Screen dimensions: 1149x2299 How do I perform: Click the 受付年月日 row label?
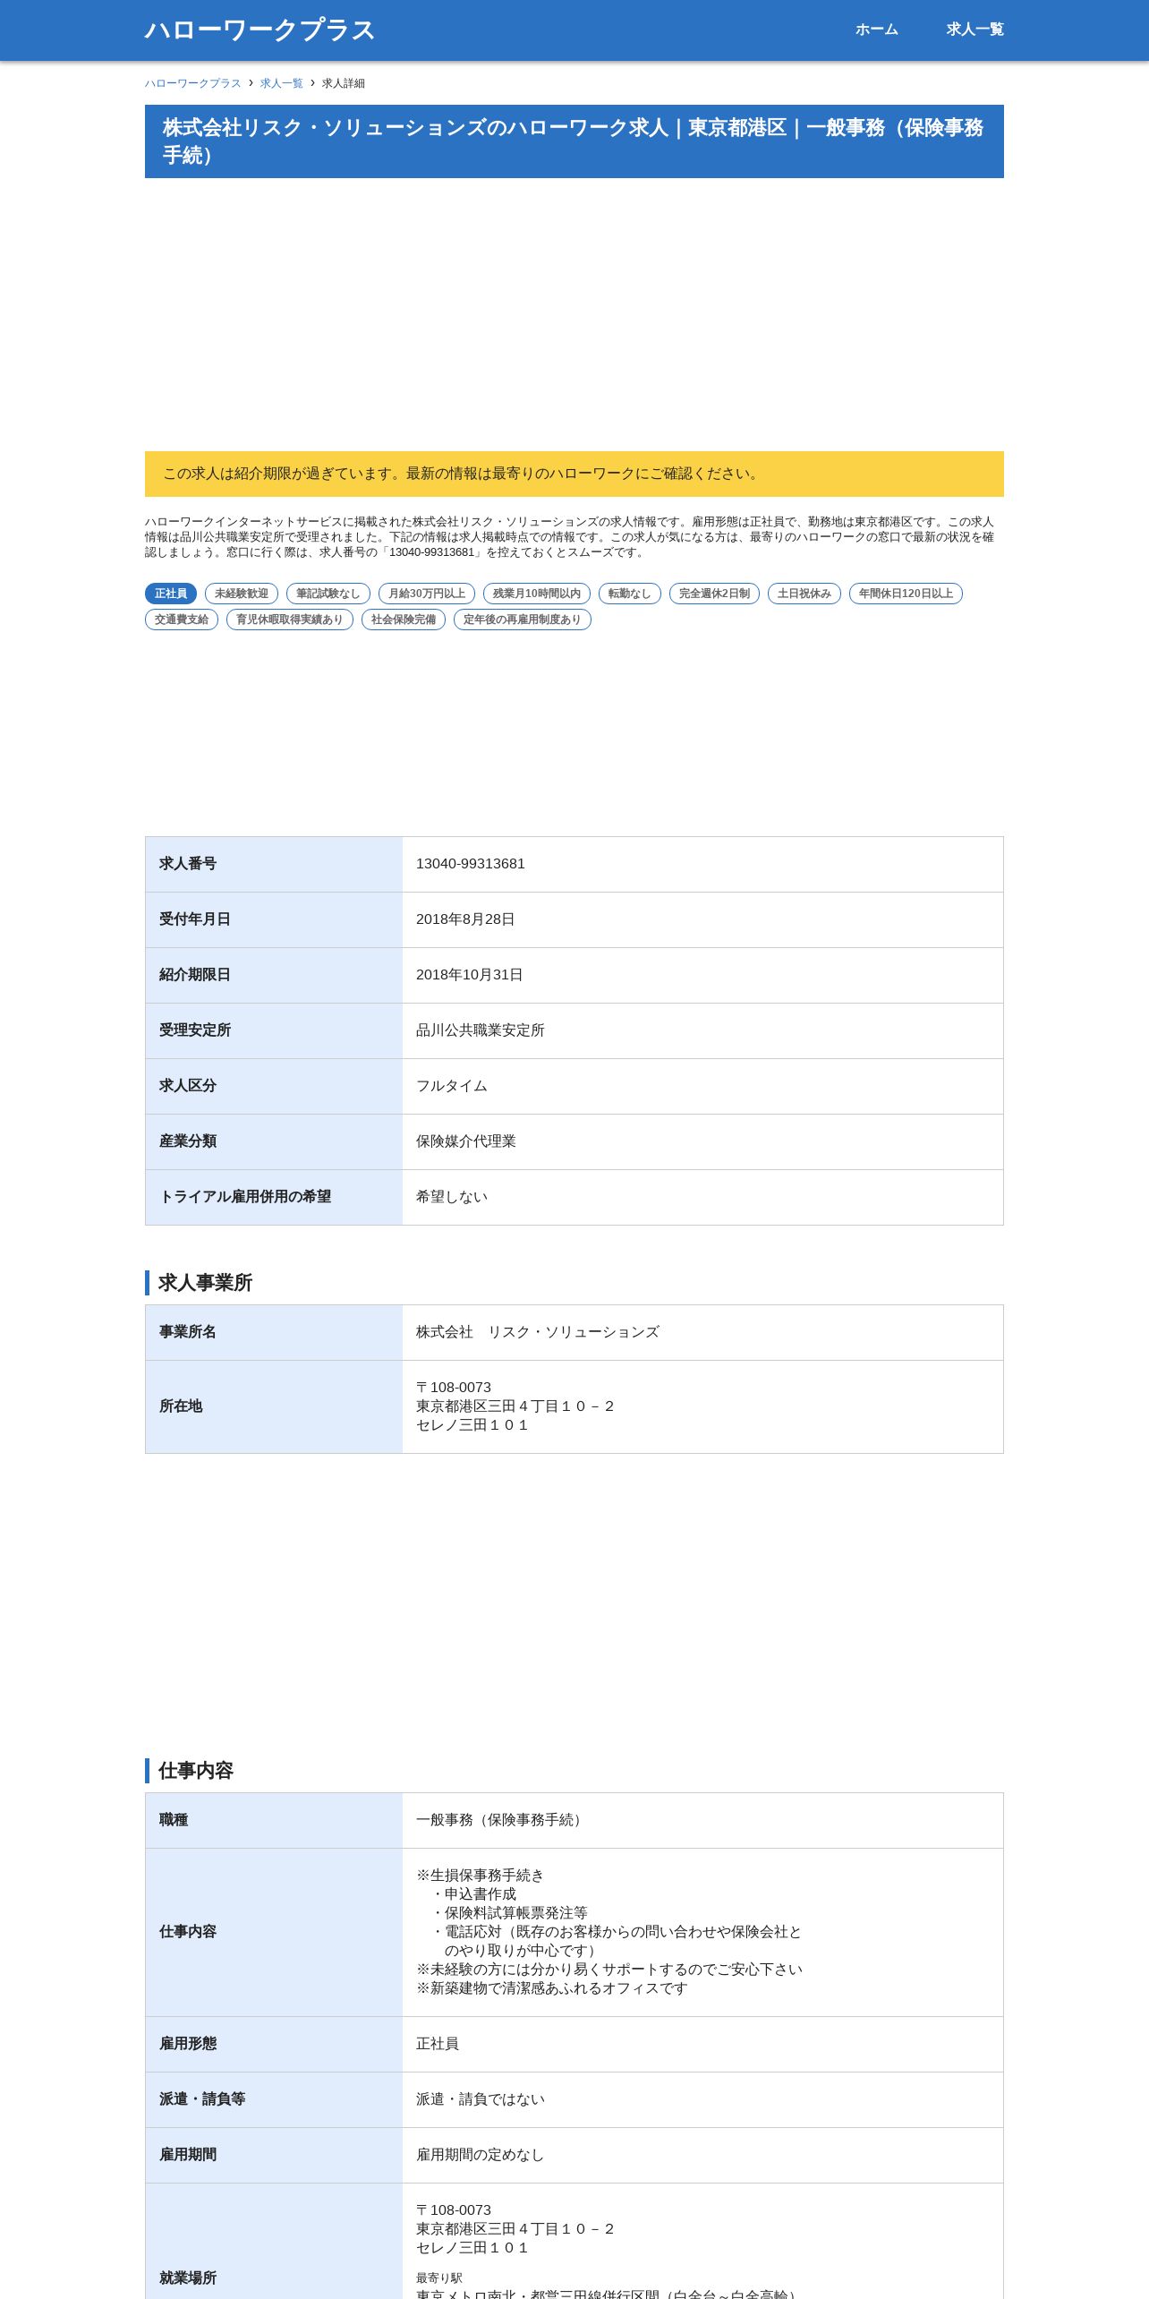(x=274, y=919)
